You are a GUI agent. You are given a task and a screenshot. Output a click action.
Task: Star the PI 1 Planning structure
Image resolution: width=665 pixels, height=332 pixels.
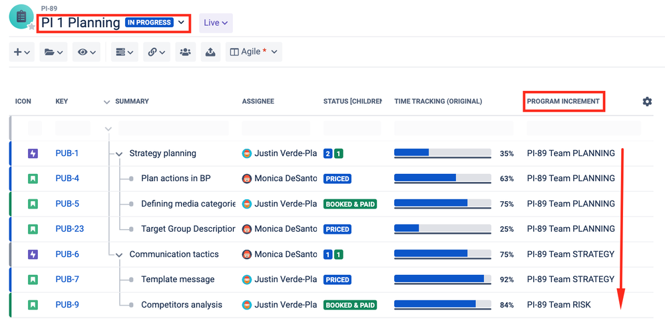tap(31, 27)
